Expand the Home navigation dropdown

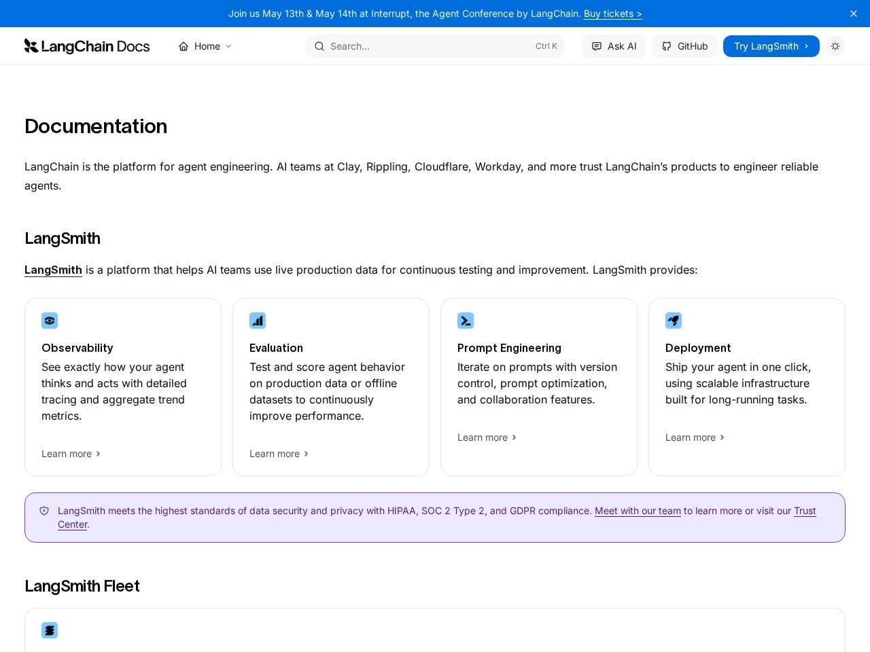[x=205, y=46]
